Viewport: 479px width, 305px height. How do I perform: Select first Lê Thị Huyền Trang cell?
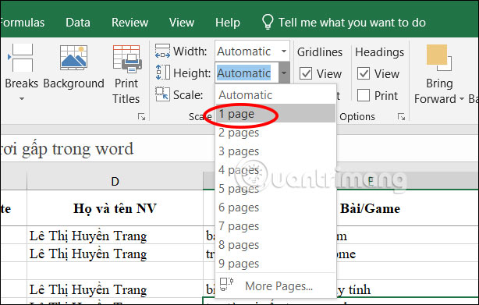(x=115, y=236)
